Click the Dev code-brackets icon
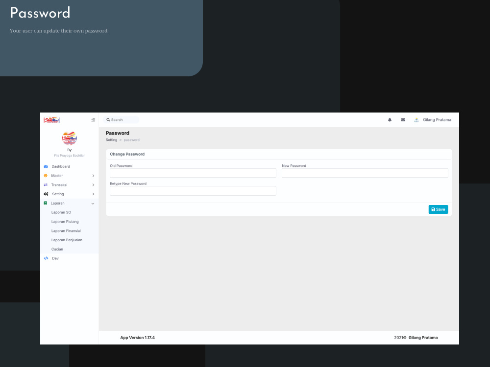Image resolution: width=490 pixels, height=367 pixels. point(46,258)
